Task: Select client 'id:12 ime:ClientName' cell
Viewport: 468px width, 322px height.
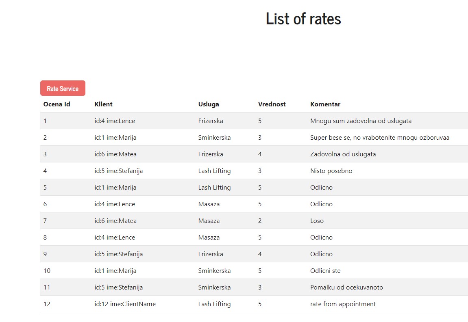Action: click(125, 304)
